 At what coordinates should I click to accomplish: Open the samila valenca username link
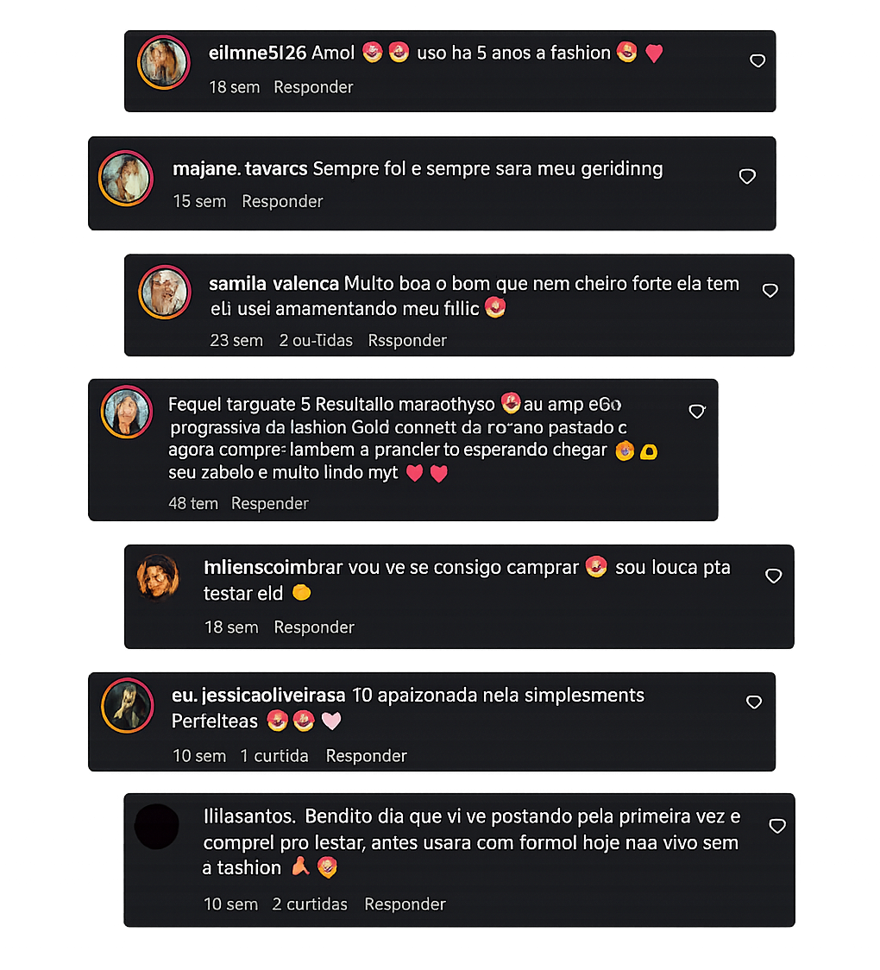(x=273, y=283)
